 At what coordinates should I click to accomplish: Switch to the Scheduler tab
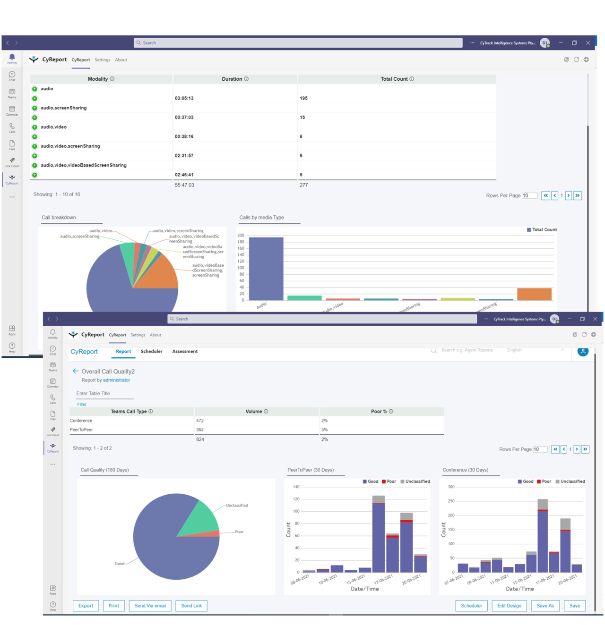pos(151,351)
